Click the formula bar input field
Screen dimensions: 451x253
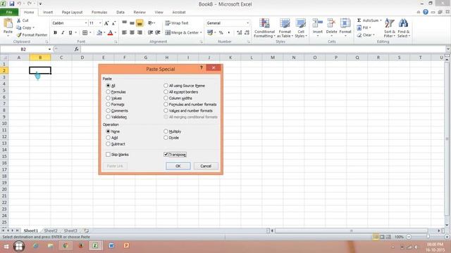point(263,49)
